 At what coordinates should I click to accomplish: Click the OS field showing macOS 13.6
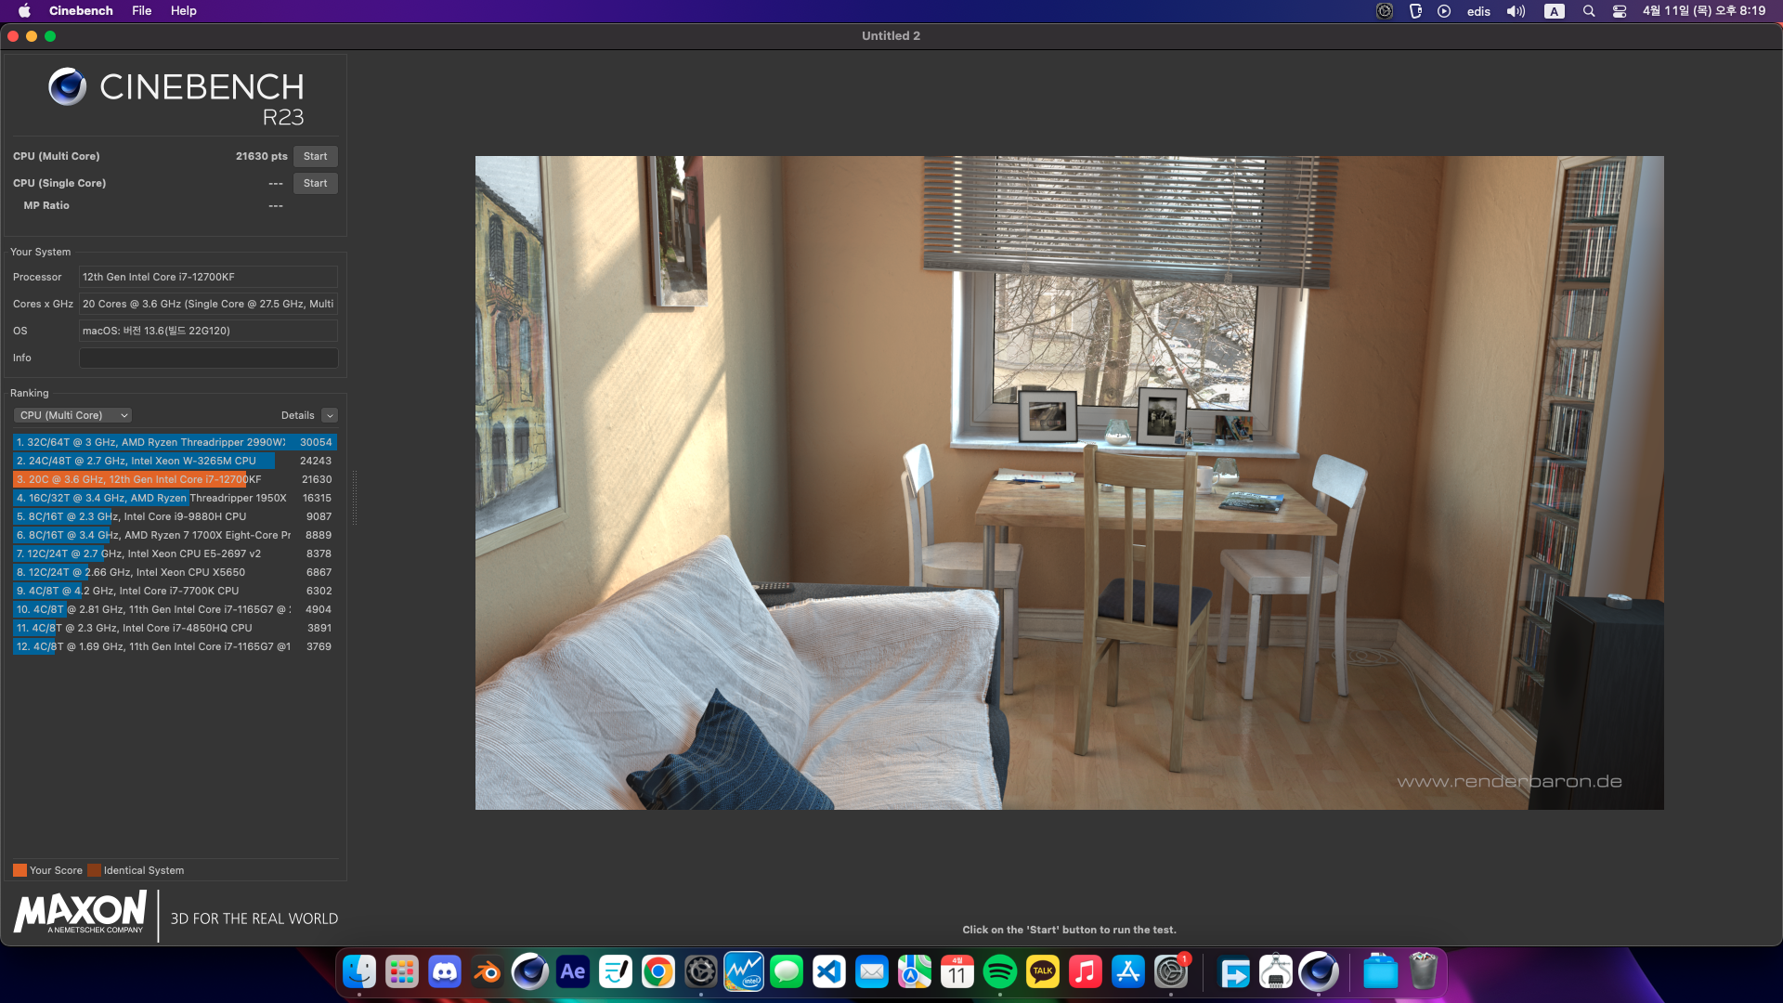click(x=208, y=331)
